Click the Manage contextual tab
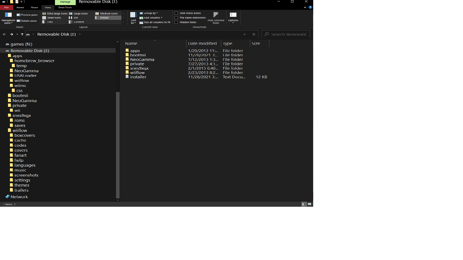 pyautogui.click(x=65, y=2)
